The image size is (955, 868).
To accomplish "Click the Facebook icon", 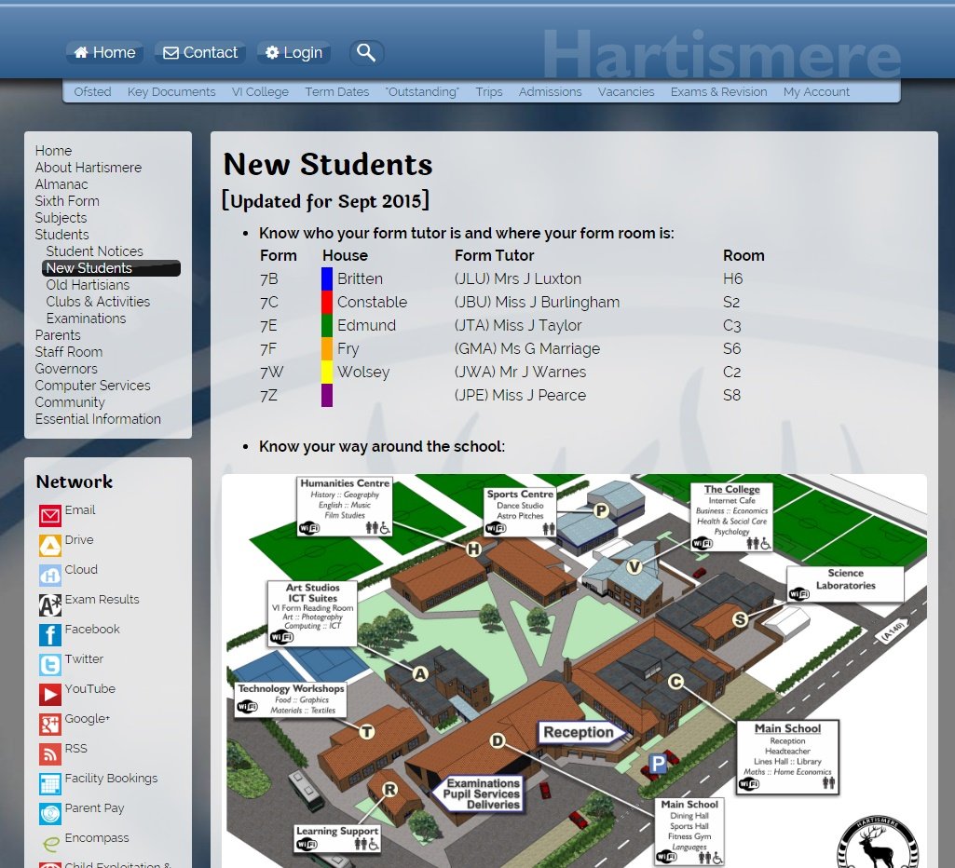I will point(50,634).
